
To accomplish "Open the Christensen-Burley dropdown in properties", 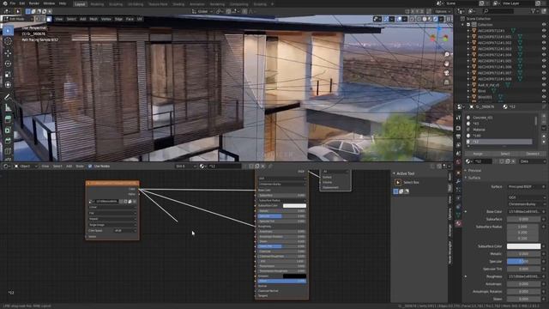I will click(x=526, y=204).
